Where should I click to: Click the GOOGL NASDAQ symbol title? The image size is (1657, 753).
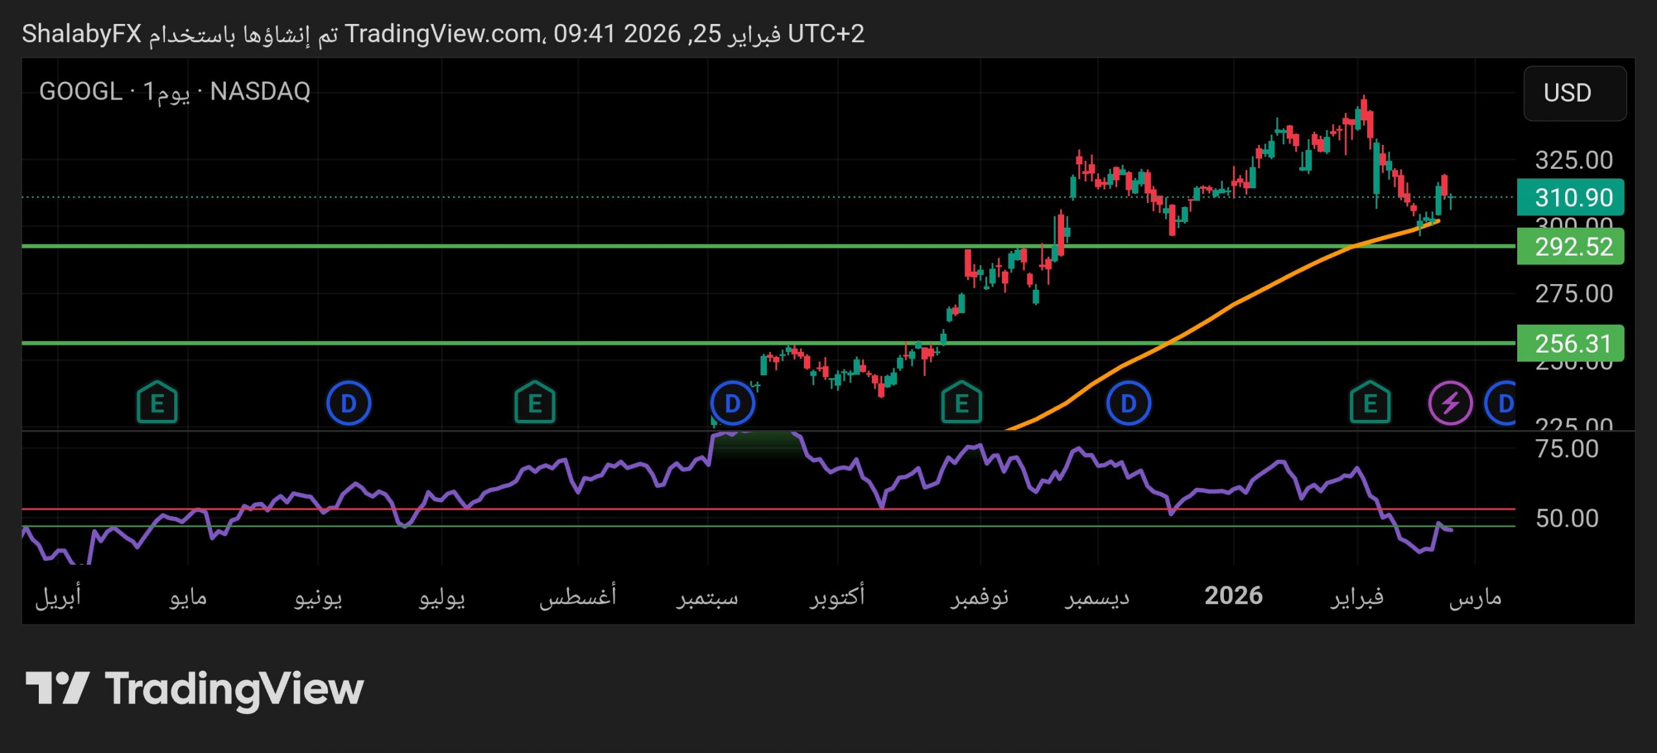click(175, 92)
